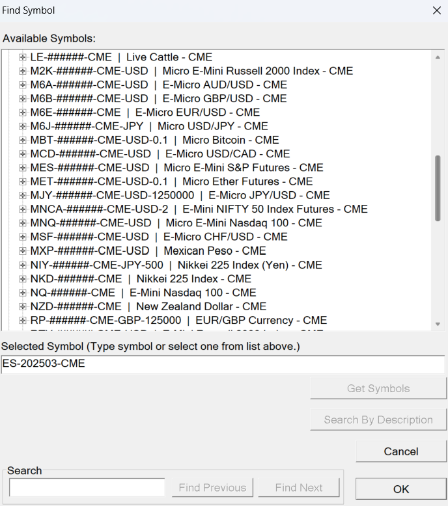Click the symbol list scrollbar thumb

438,189
